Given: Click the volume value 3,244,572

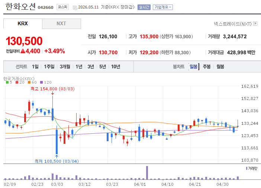Looking at the screenshot, I should [x=235, y=36].
